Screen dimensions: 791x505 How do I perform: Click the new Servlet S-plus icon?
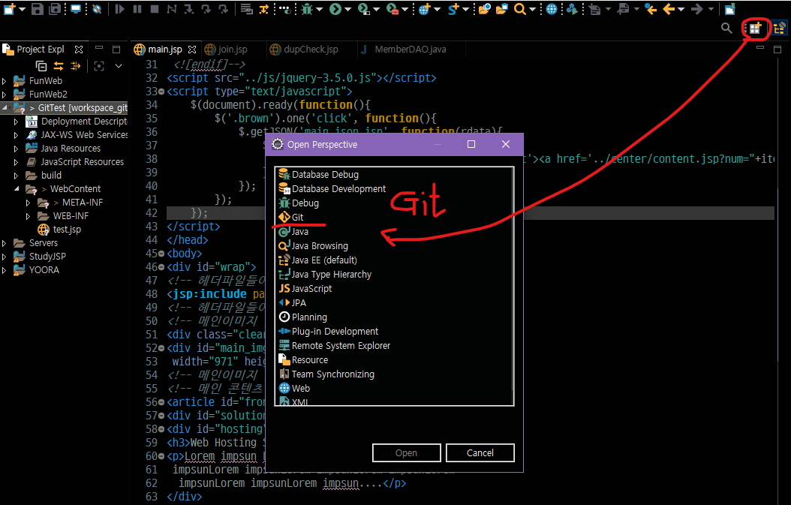click(x=453, y=8)
